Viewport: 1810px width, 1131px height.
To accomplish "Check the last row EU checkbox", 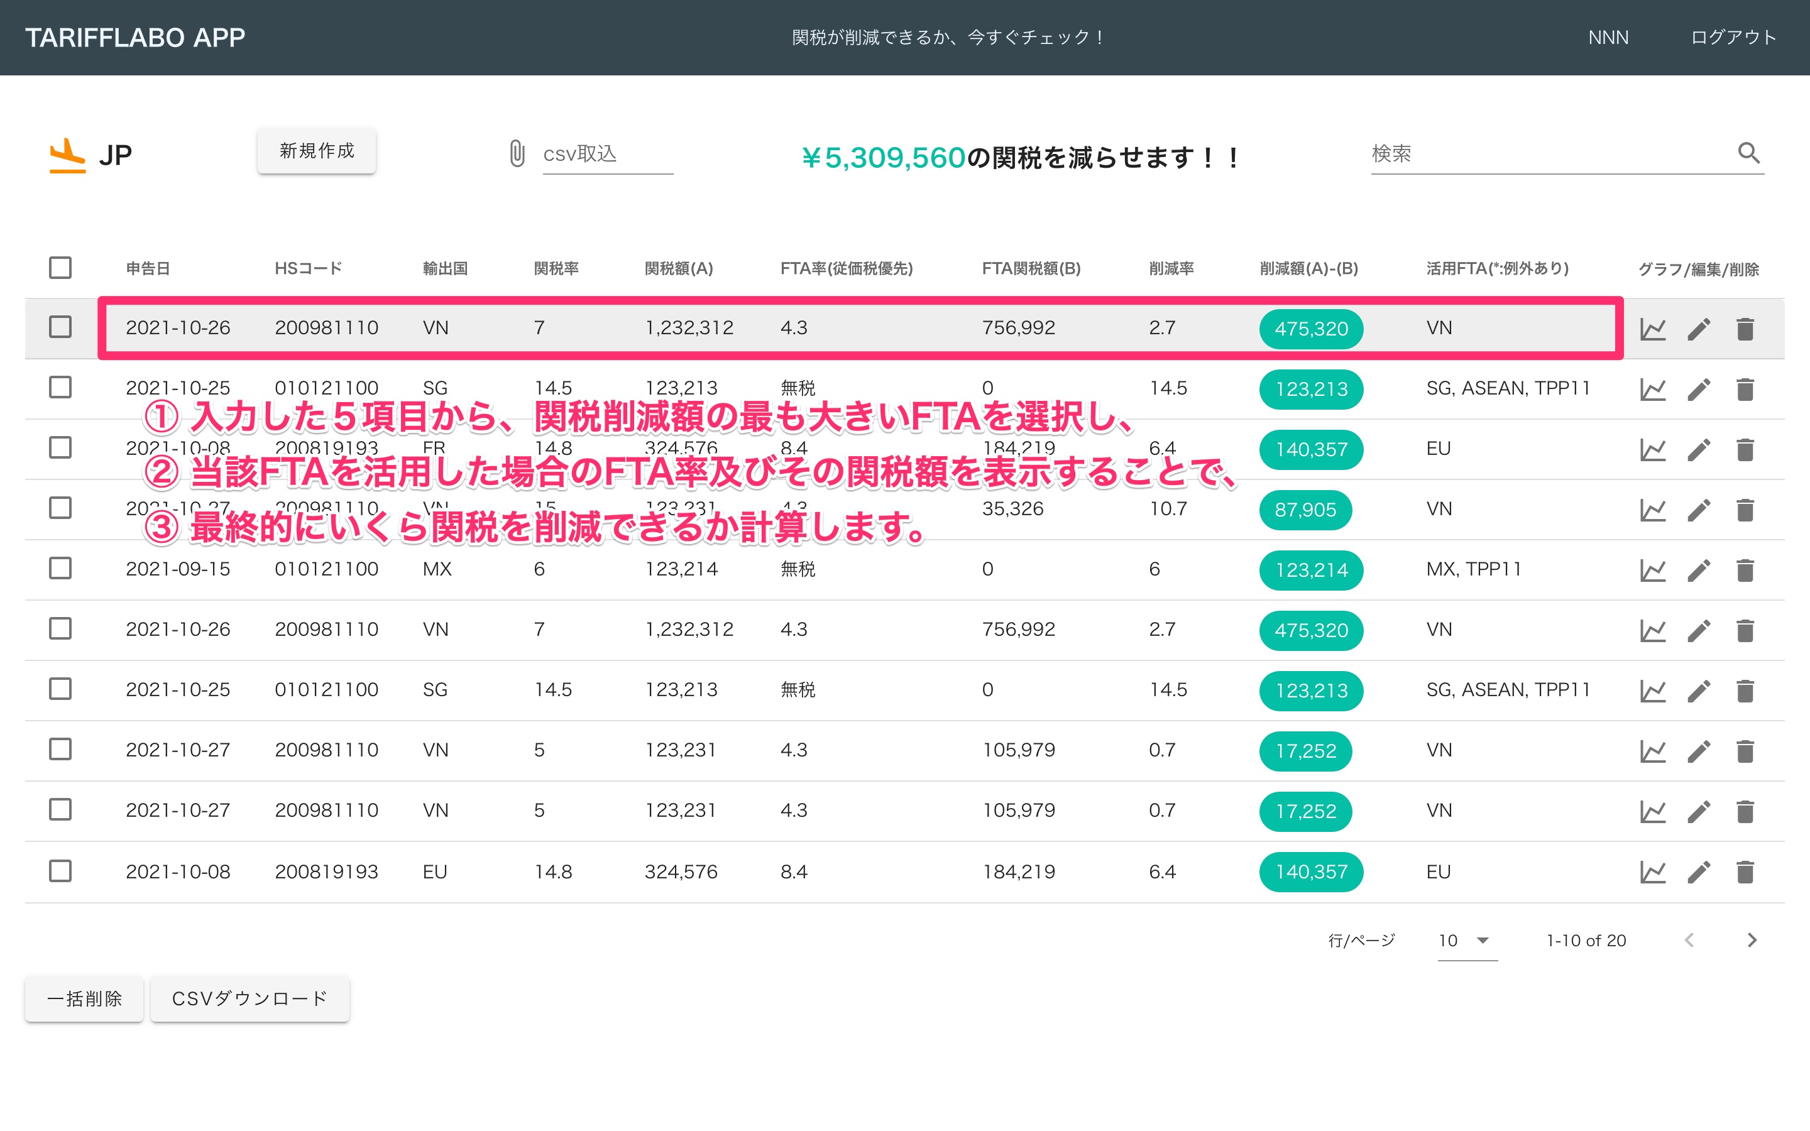I will click(60, 871).
